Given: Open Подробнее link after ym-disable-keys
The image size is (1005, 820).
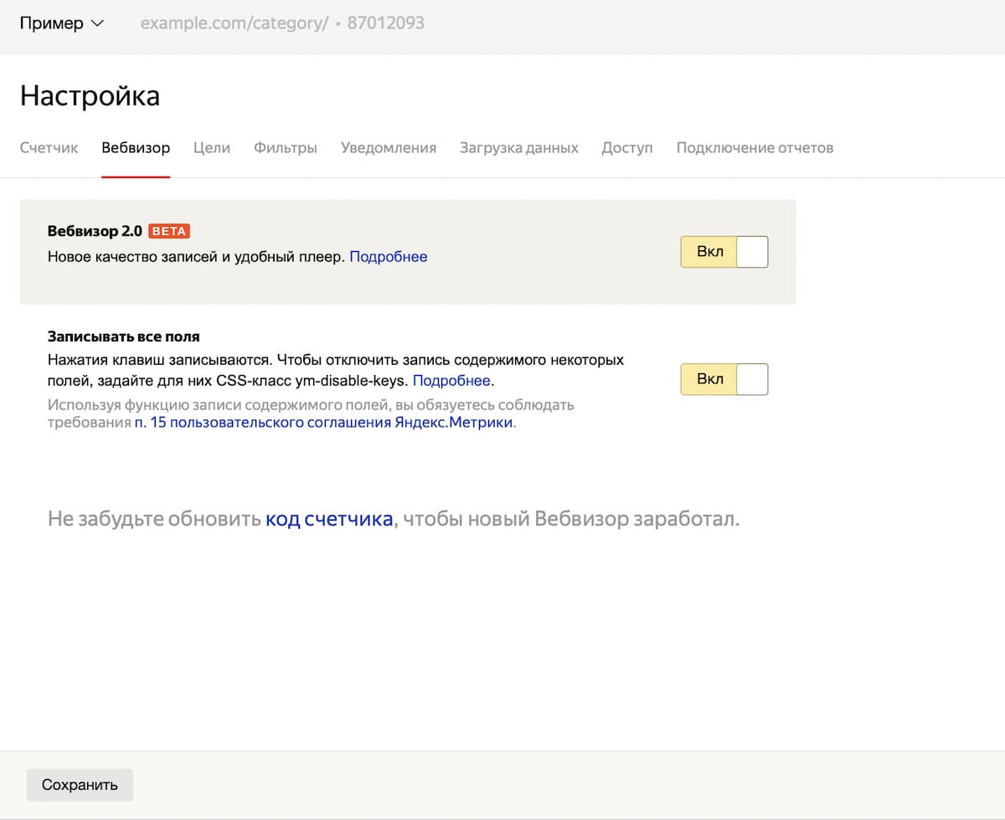Looking at the screenshot, I should [x=451, y=381].
